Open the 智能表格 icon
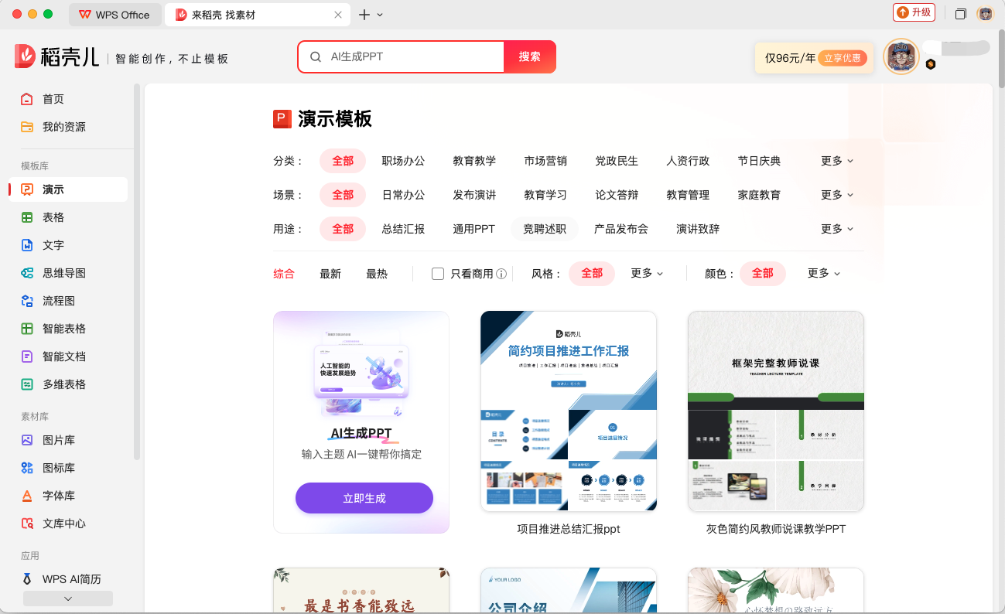Image resolution: width=1005 pixels, height=614 pixels. pos(27,329)
